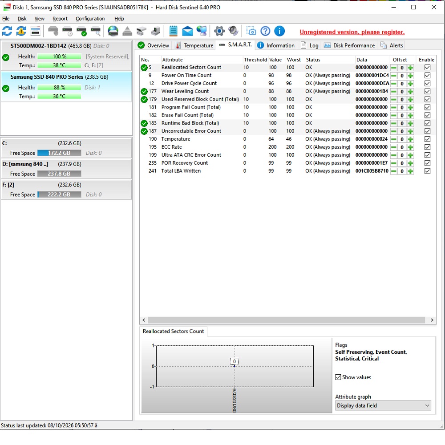Open the Temperature tab
The height and width of the screenshot is (445, 445).
(194, 45)
